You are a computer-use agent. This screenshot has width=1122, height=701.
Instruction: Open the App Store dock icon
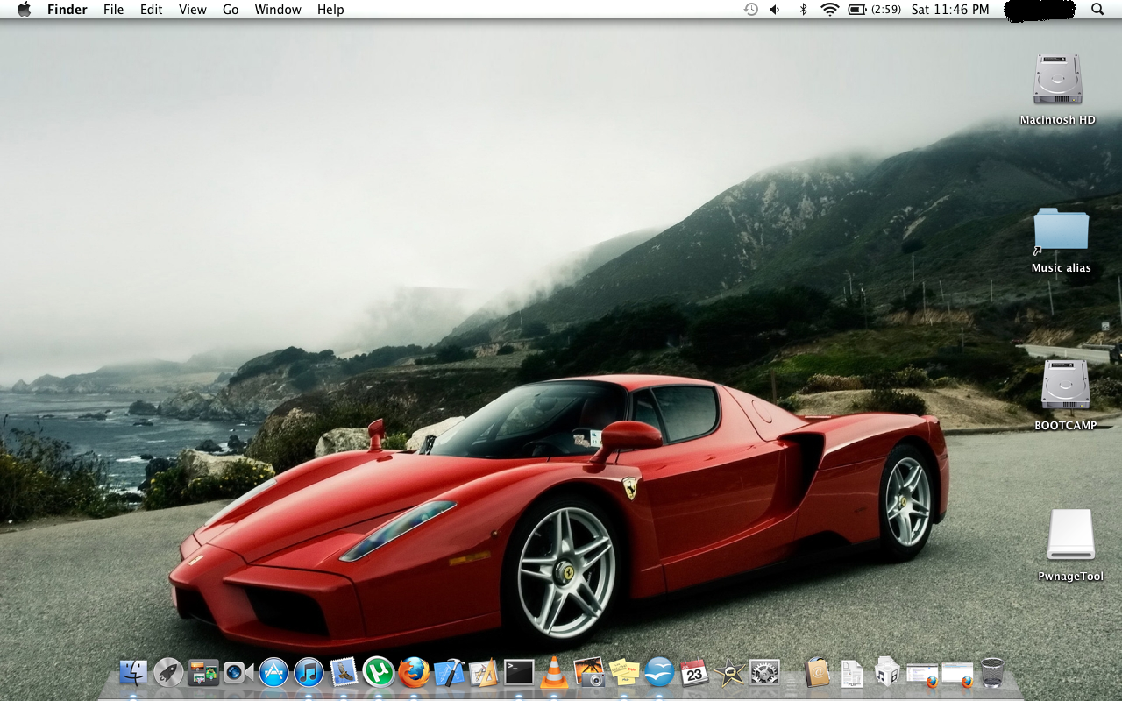tap(273, 673)
